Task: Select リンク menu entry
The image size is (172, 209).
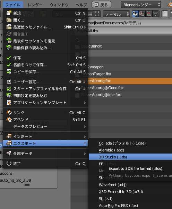Action: (45, 113)
